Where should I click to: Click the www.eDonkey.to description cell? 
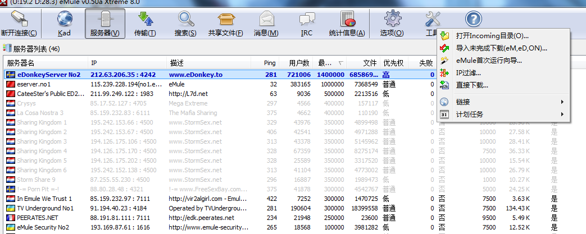point(196,75)
